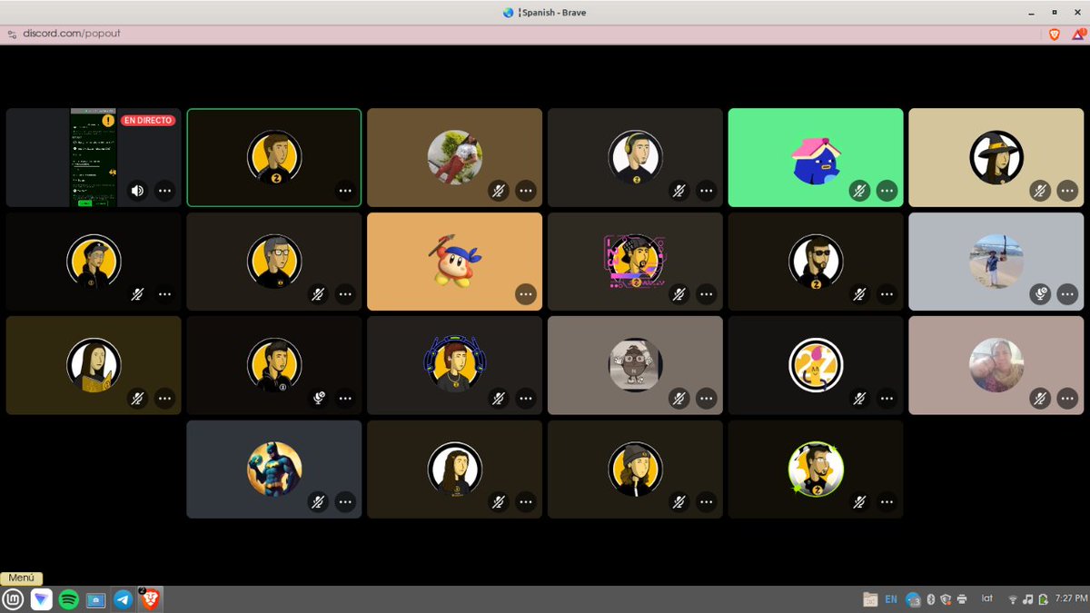The width and height of the screenshot is (1090, 613).
Task: Click the avatar in the green-outlined speaking tile
Action: point(274,158)
